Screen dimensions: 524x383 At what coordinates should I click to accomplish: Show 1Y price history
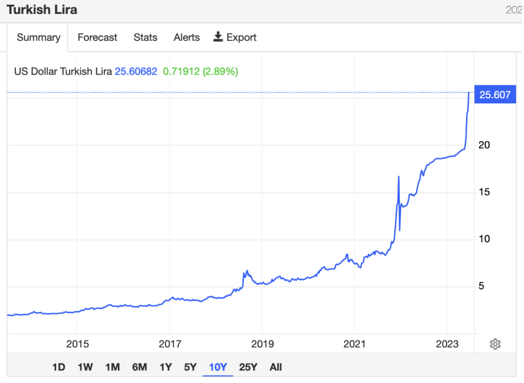coord(165,367)
